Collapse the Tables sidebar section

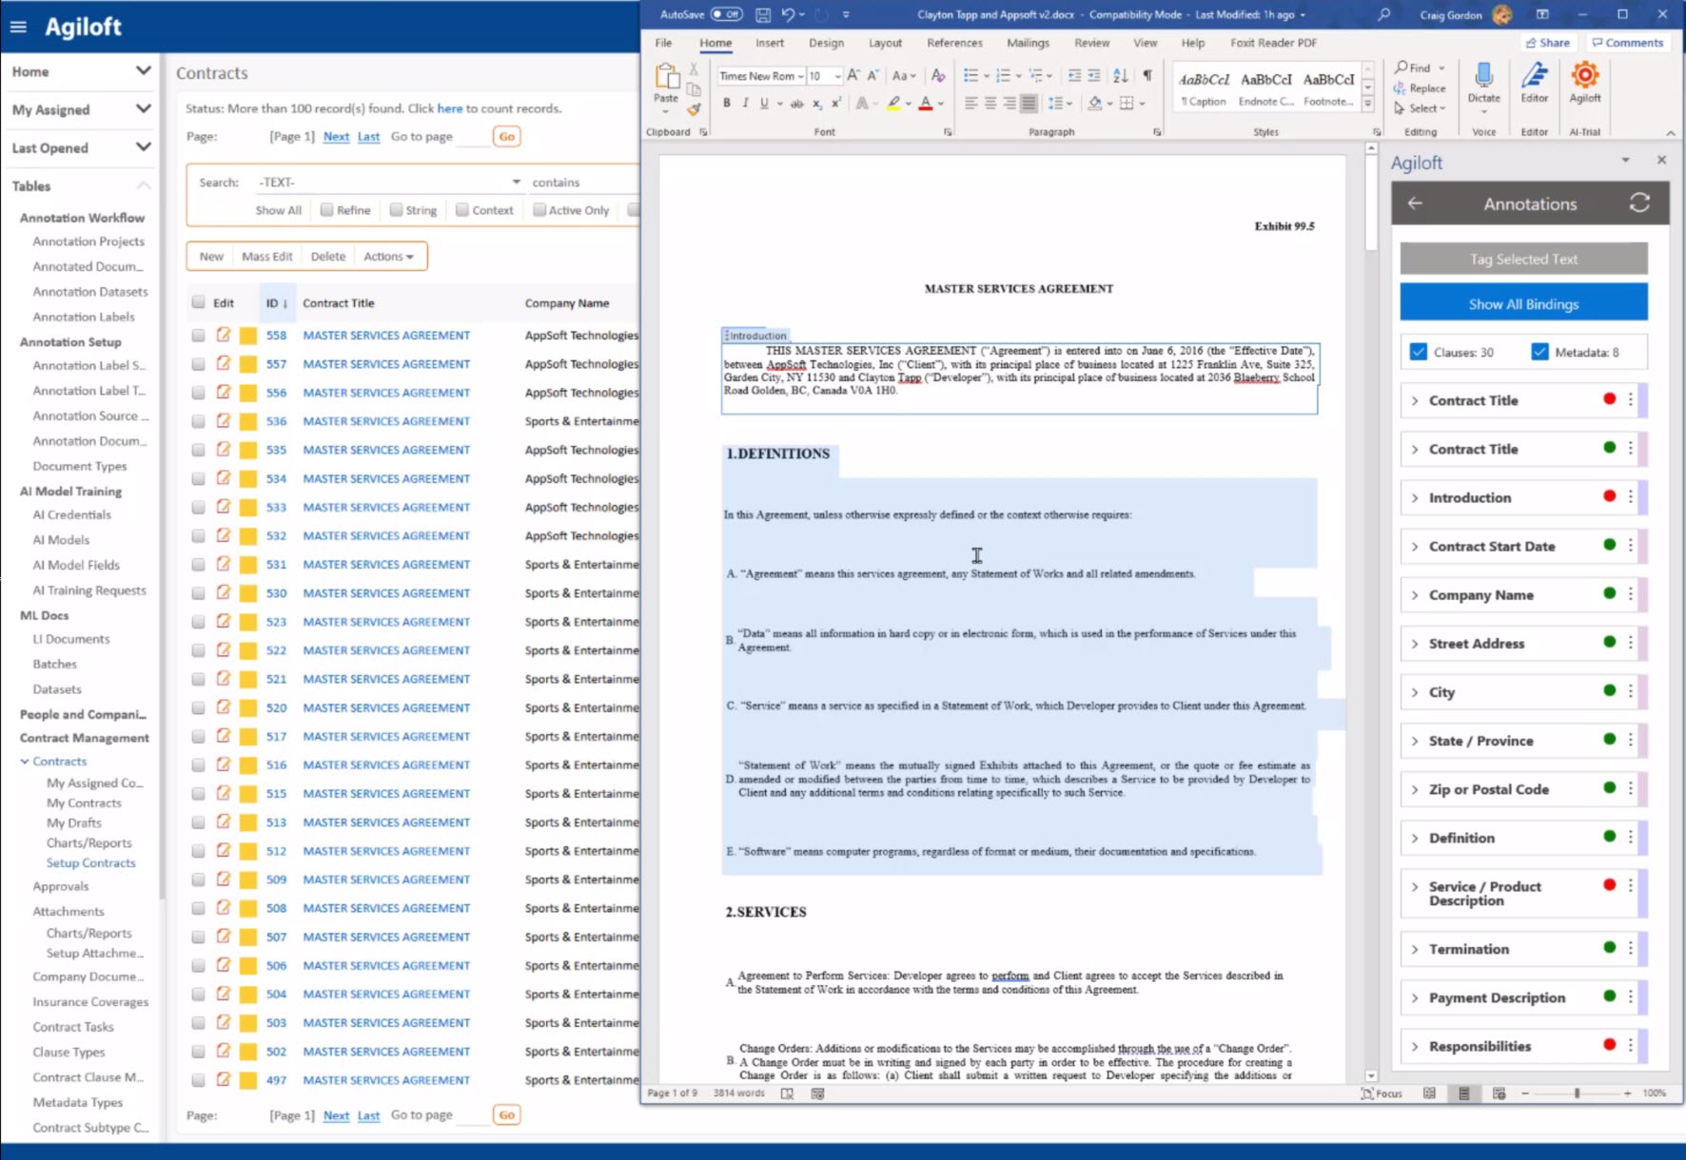(143, 185)
